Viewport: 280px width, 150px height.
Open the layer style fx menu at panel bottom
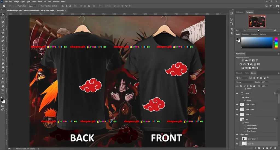click(256, 148)
